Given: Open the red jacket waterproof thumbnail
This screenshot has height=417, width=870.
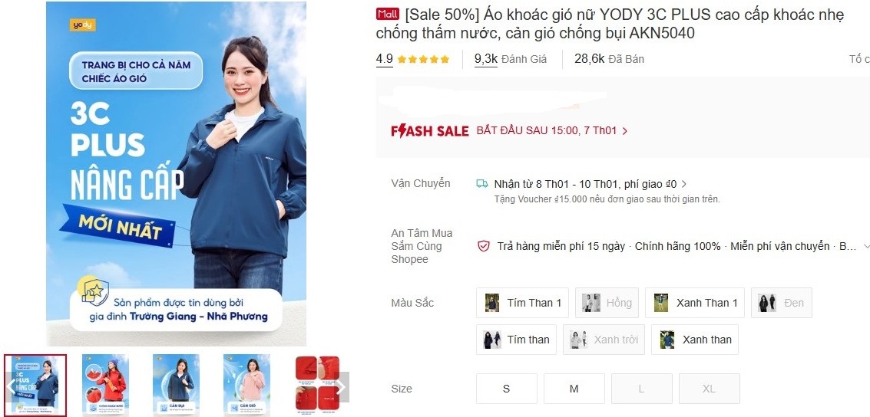Looking at the screenshot, I should pyautogui.click(x=105, y=385).
